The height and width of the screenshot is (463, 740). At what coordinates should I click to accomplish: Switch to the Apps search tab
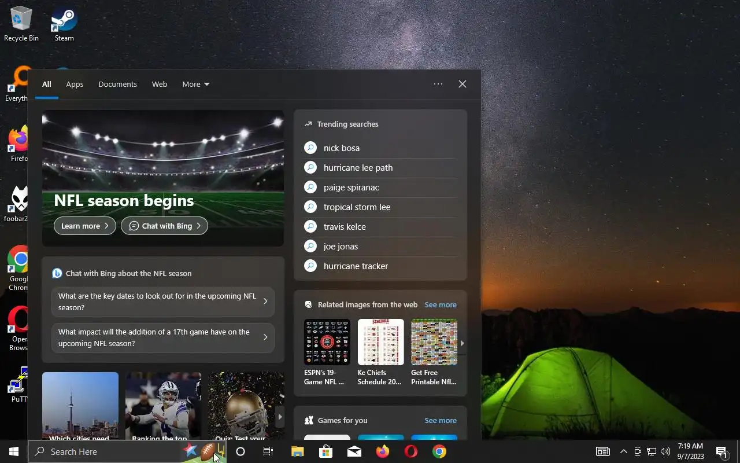[x=75, y=84]
